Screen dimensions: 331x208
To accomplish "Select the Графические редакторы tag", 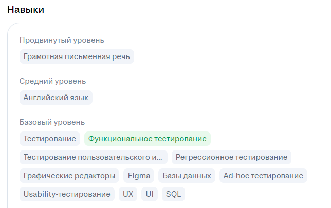I will [x=69, y=176].
